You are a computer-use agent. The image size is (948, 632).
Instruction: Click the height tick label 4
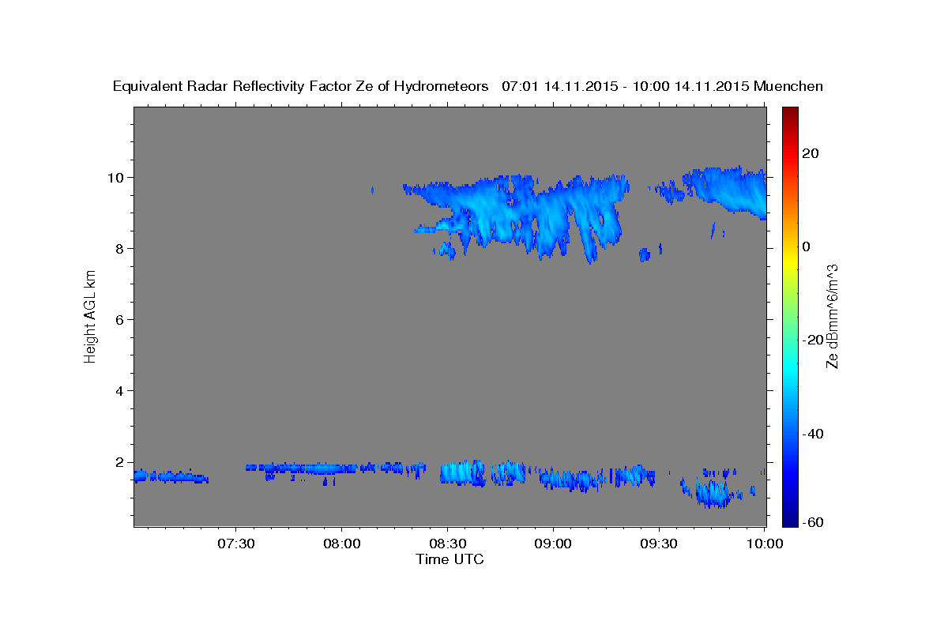click(120, 391)
